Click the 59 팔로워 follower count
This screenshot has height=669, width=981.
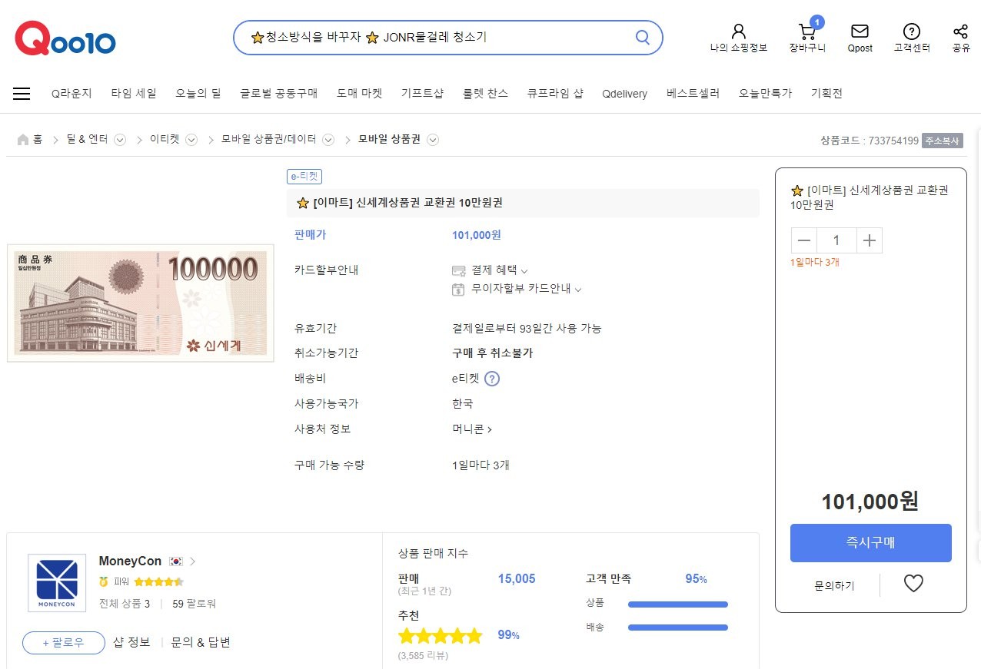click(x=195, y=604)
